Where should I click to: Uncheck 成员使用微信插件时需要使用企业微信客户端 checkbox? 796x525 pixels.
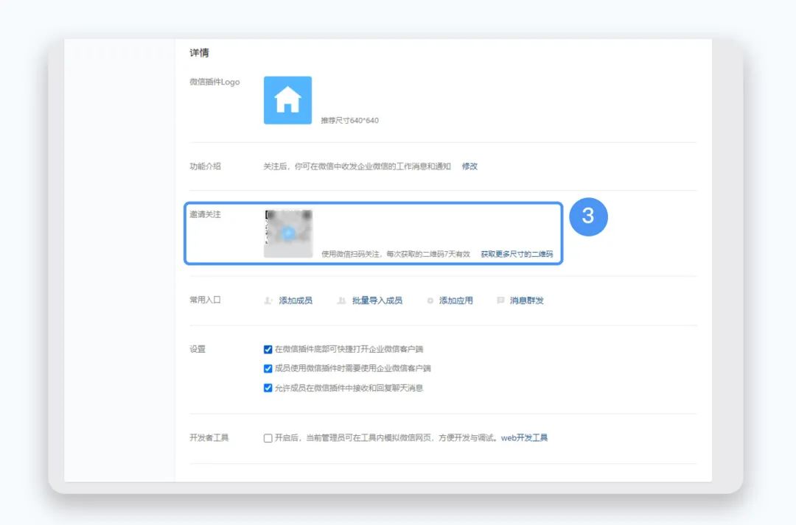(x=268, y=369)
